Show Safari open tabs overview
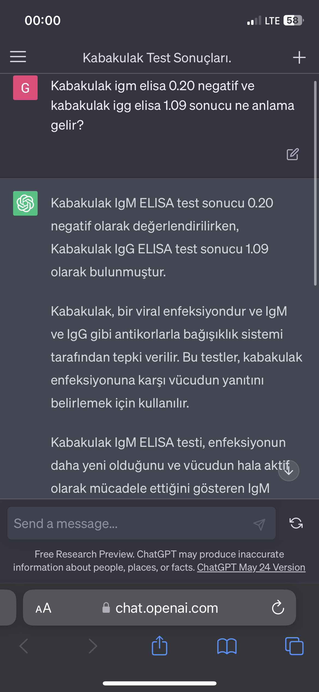This screenshot has width=319, height=692. point(294,646)
